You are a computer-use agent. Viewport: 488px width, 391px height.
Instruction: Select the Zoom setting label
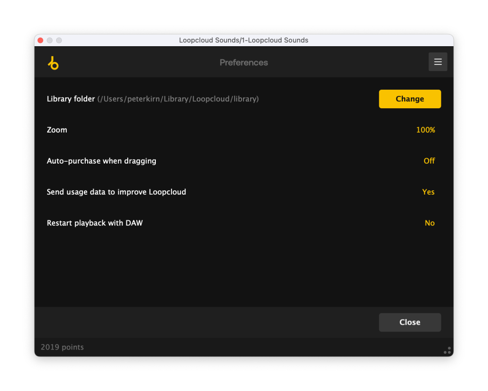[57, 130]
